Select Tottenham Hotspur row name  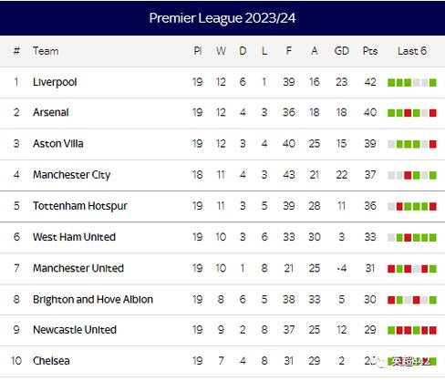80,206
